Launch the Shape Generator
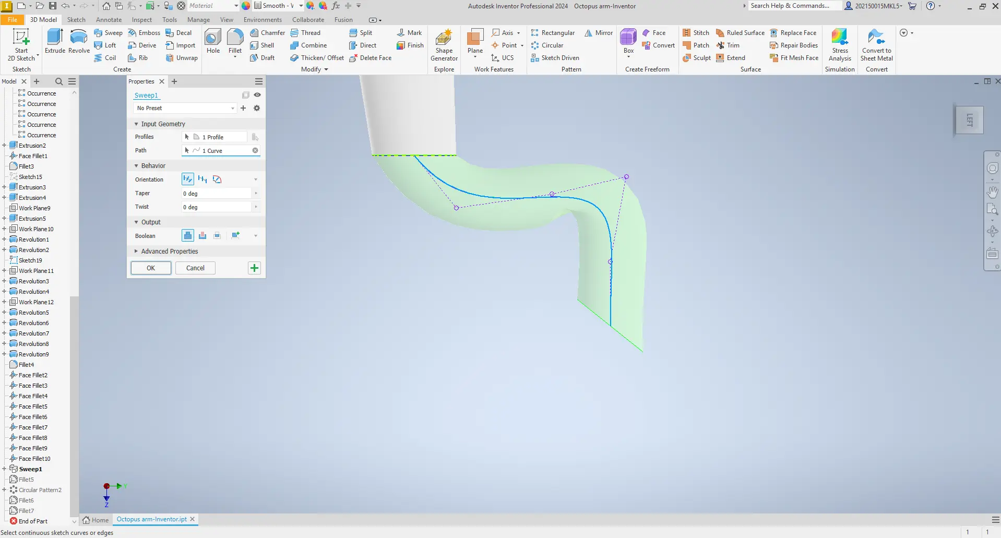This screenshot has height=538, width=1001. [443, 44]
